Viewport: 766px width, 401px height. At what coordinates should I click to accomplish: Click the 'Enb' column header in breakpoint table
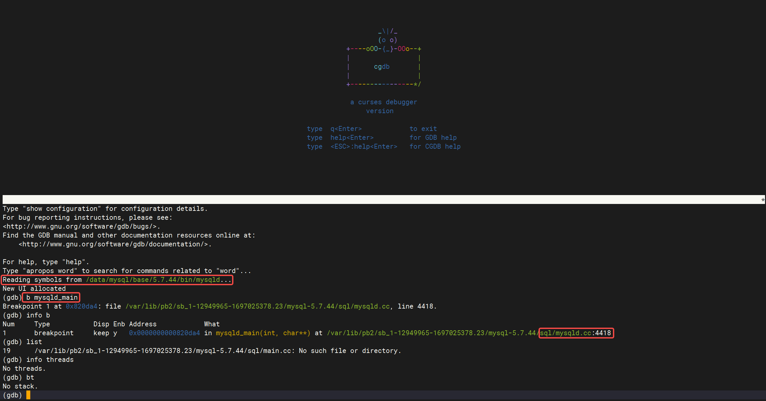pos(119,324)
